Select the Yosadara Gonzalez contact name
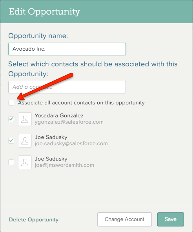Image resolution: width=193 pixels, height=232 pixels. click(59, 115)
